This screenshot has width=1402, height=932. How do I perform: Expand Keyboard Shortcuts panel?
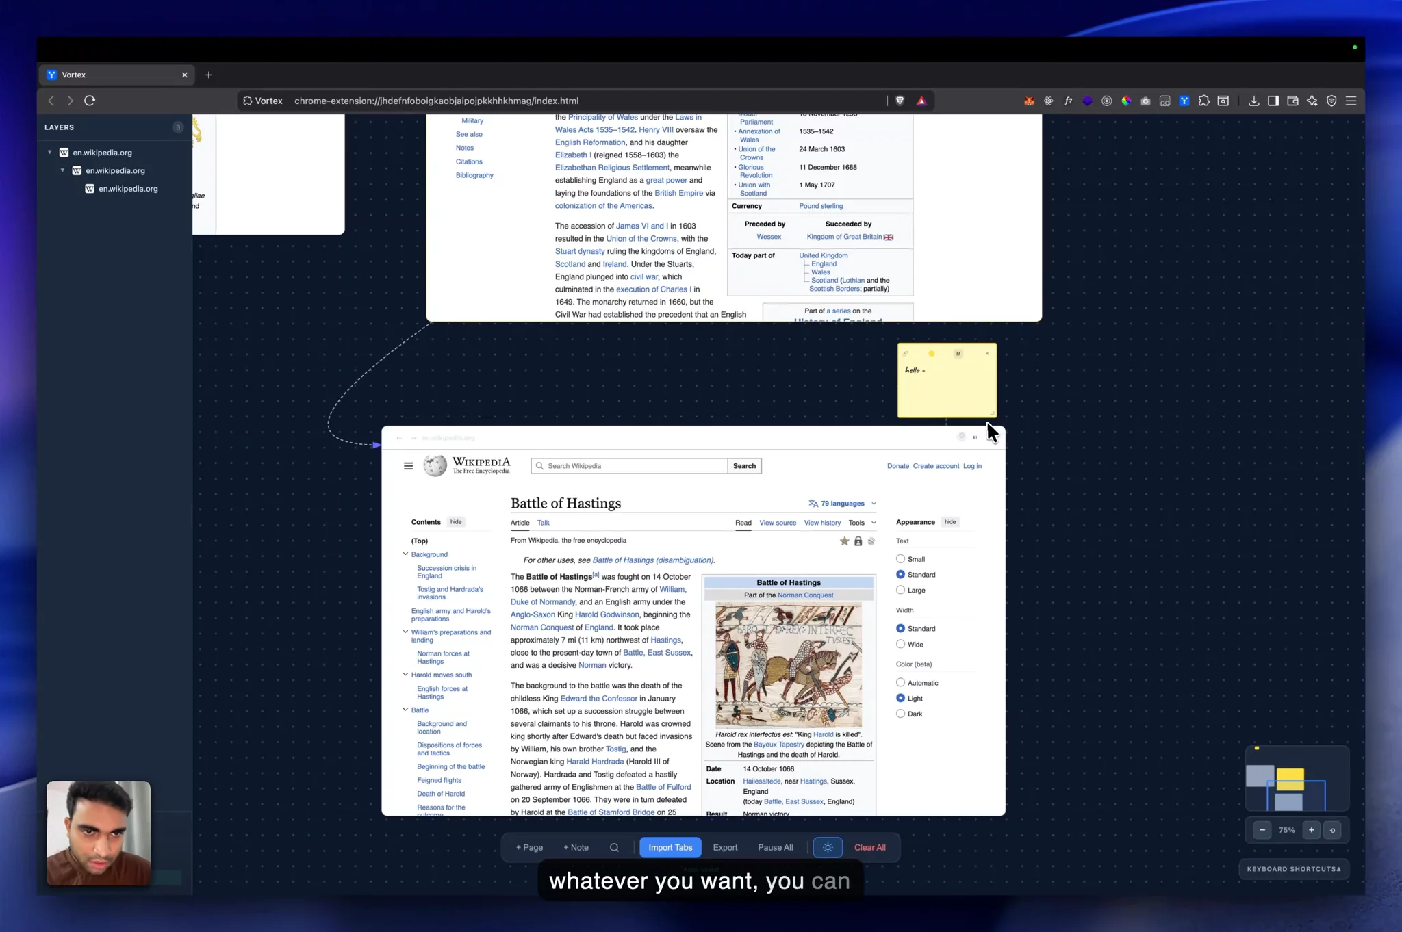1294,869
